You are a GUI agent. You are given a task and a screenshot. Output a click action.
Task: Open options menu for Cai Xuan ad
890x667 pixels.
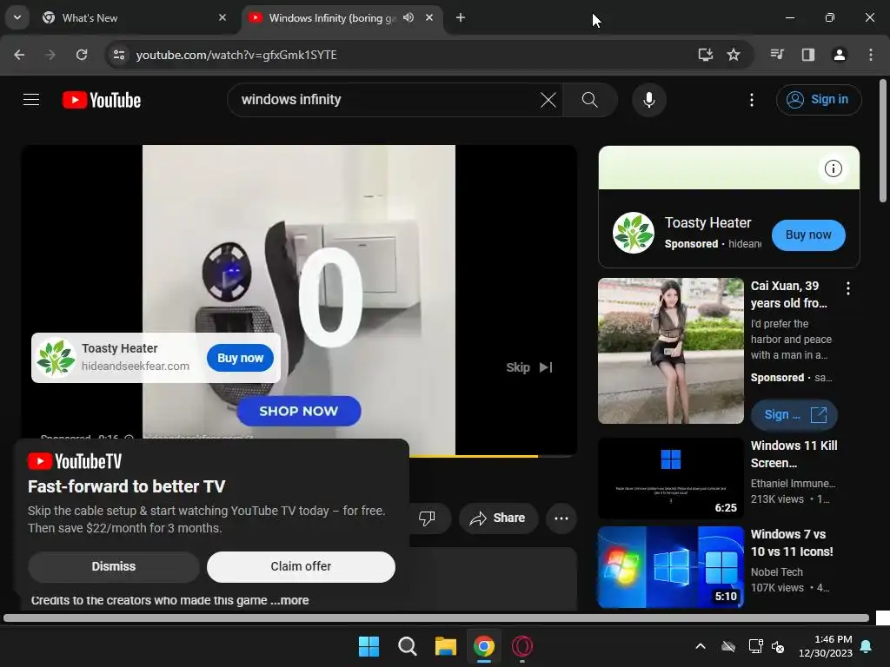click(848, 288)
